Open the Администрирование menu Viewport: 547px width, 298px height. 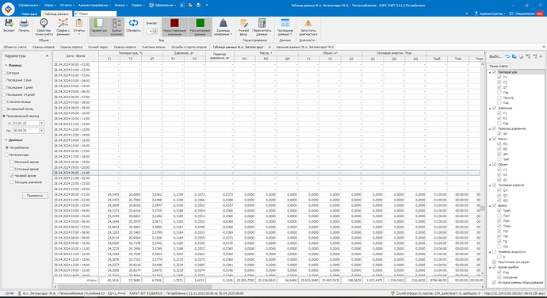pyautogui.click(x=94, y=6)
